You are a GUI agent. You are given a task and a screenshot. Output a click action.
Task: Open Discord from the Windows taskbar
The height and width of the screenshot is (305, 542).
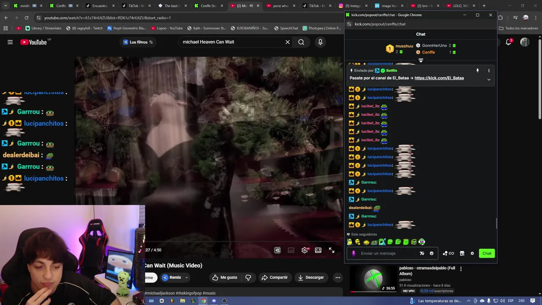214,301
